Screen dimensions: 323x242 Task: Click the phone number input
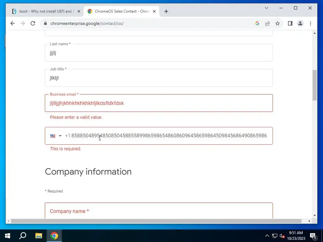click(169, 136)
